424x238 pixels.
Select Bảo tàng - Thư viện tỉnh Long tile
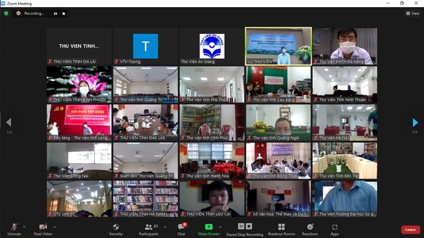(79, 123)
